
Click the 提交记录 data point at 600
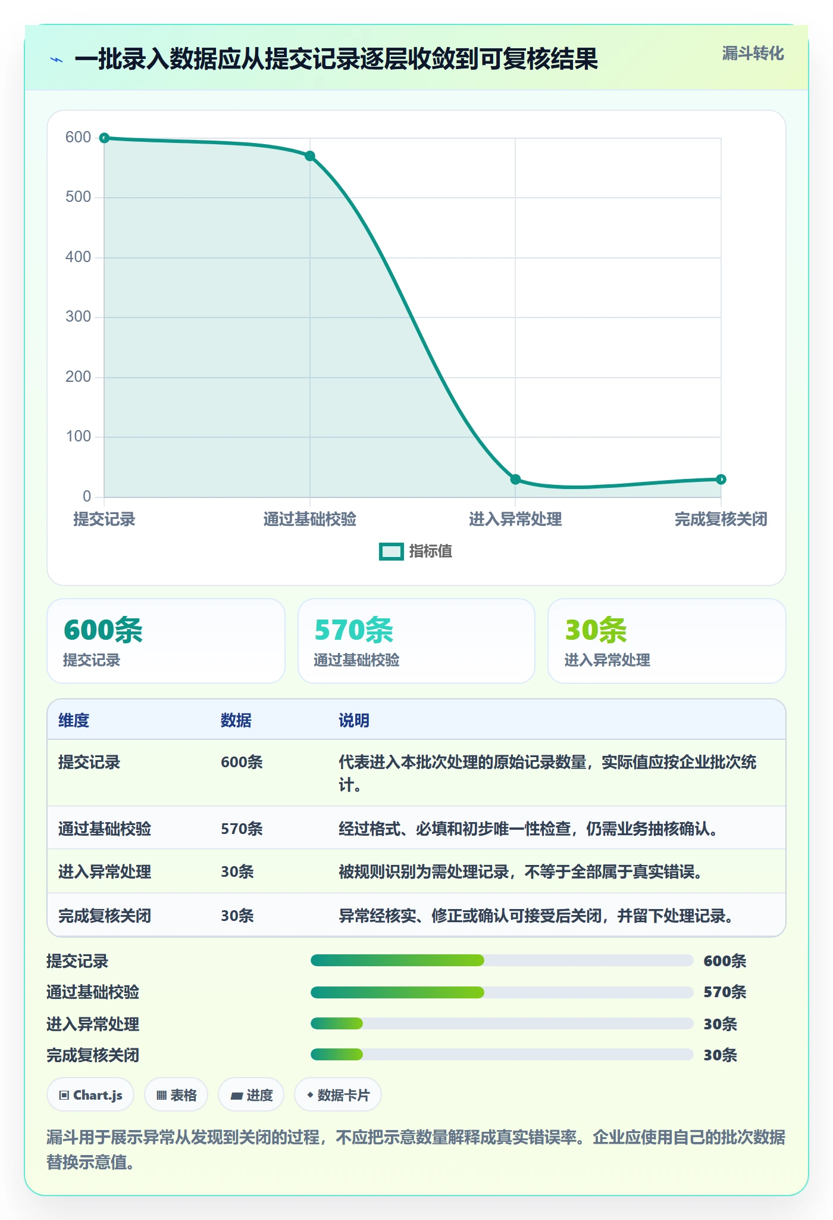[104, 138]
